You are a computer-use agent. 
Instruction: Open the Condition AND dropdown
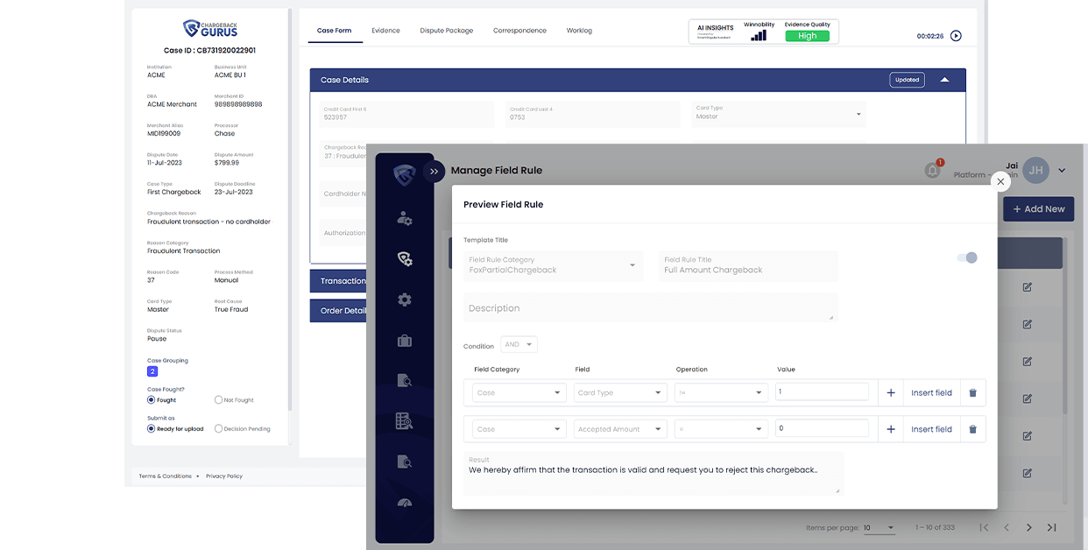coord(519,345)
